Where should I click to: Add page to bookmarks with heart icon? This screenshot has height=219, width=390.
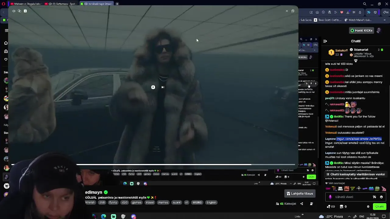pos(342,12)
